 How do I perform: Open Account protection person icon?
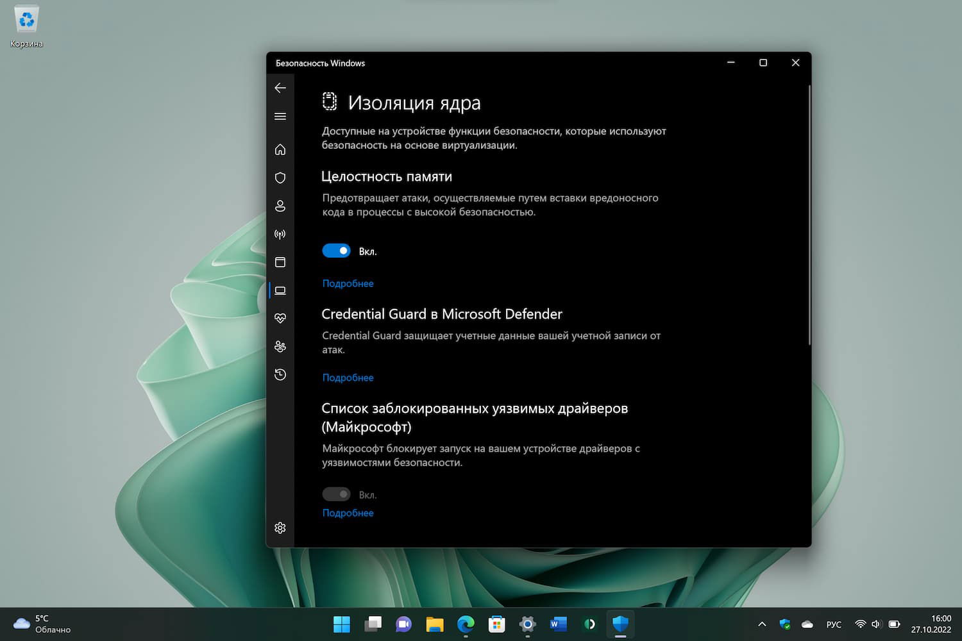click(x=280, y=206)
